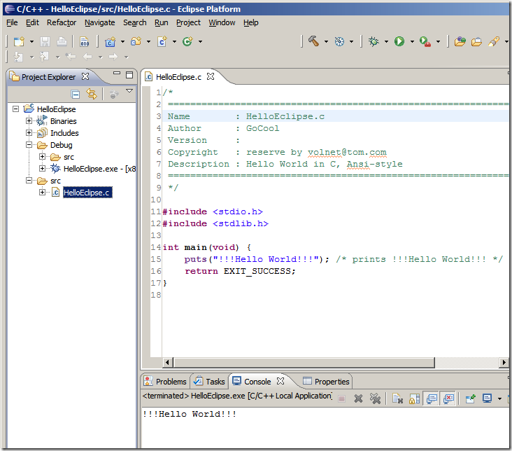This screenshot has height=451, width=512.
Task: Click the Debug bug icon
Action: tap(374, 41)
